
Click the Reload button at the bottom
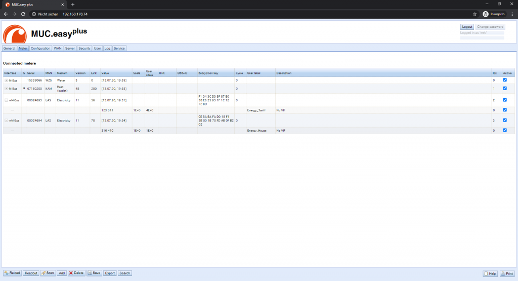click(12, 273)
